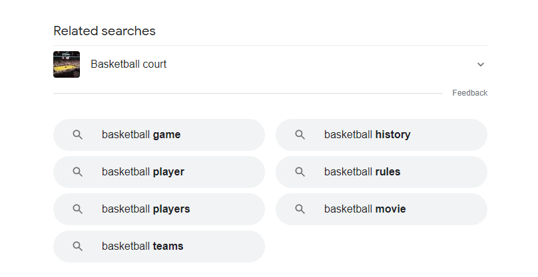This screenshot has width=538, height=277.
Task: Select the search icon for basketball player
Action: 77,172
